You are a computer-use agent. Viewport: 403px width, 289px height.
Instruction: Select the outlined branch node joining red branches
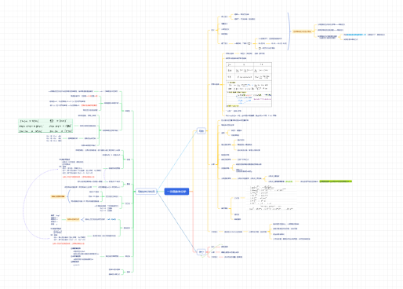[x=201, y=252]
